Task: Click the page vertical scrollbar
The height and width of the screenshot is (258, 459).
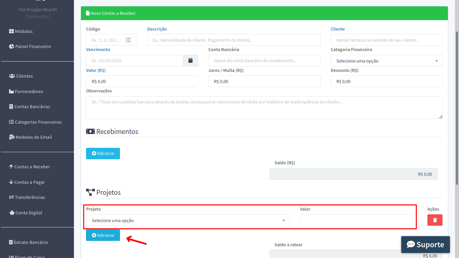Action: tap(457, 107)
